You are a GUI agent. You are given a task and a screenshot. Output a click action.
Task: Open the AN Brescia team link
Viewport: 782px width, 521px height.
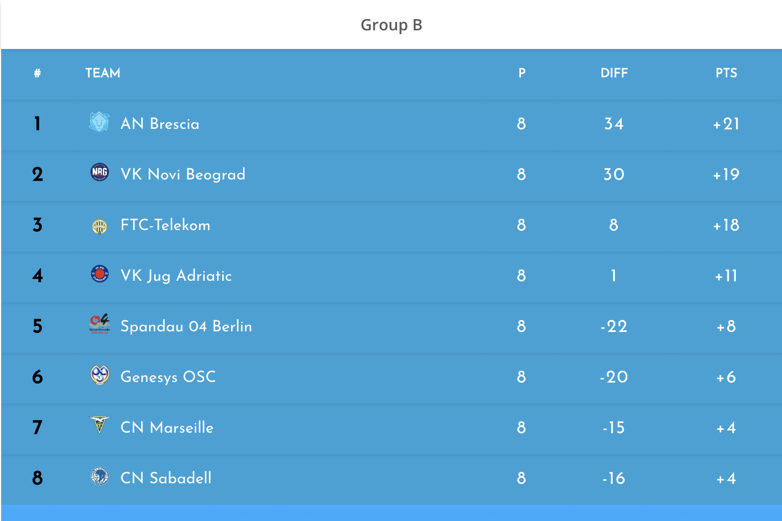pyautogui.click(x=160, y=124)
